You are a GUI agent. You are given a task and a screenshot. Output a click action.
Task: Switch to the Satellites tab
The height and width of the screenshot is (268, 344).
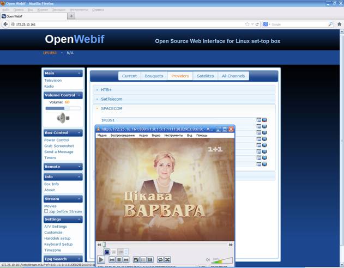tap(206, 76)
